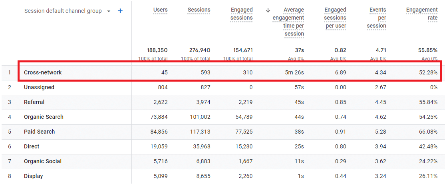
Task: Open Session default channel group dropdown
Action: point(109,11)
